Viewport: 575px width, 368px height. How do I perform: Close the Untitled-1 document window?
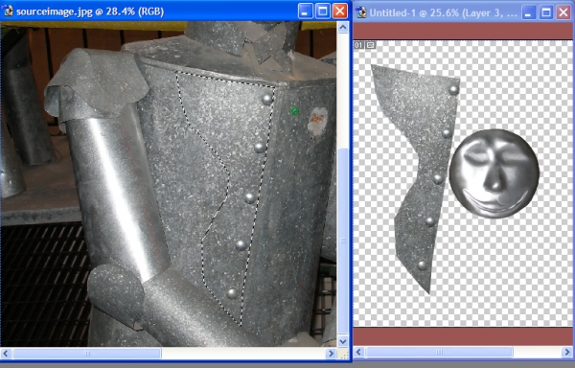point(563,12)
